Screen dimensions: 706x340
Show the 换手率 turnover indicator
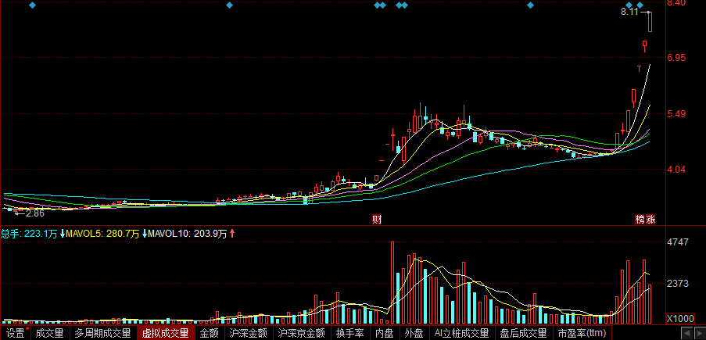(349, 333)
